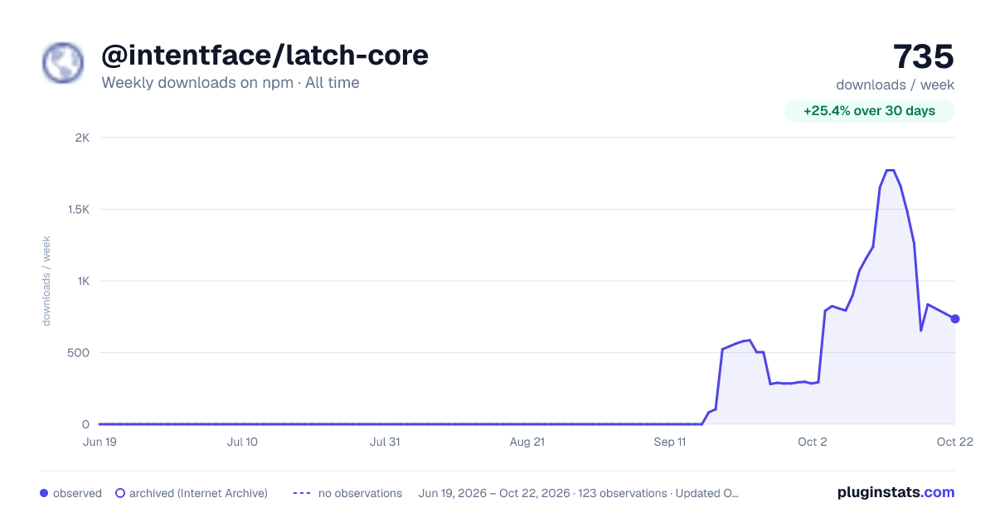Screen dimensions: 995x522
Task: Click the 'archived (Internet Archive)' legend label
Action: pos(198,493)
